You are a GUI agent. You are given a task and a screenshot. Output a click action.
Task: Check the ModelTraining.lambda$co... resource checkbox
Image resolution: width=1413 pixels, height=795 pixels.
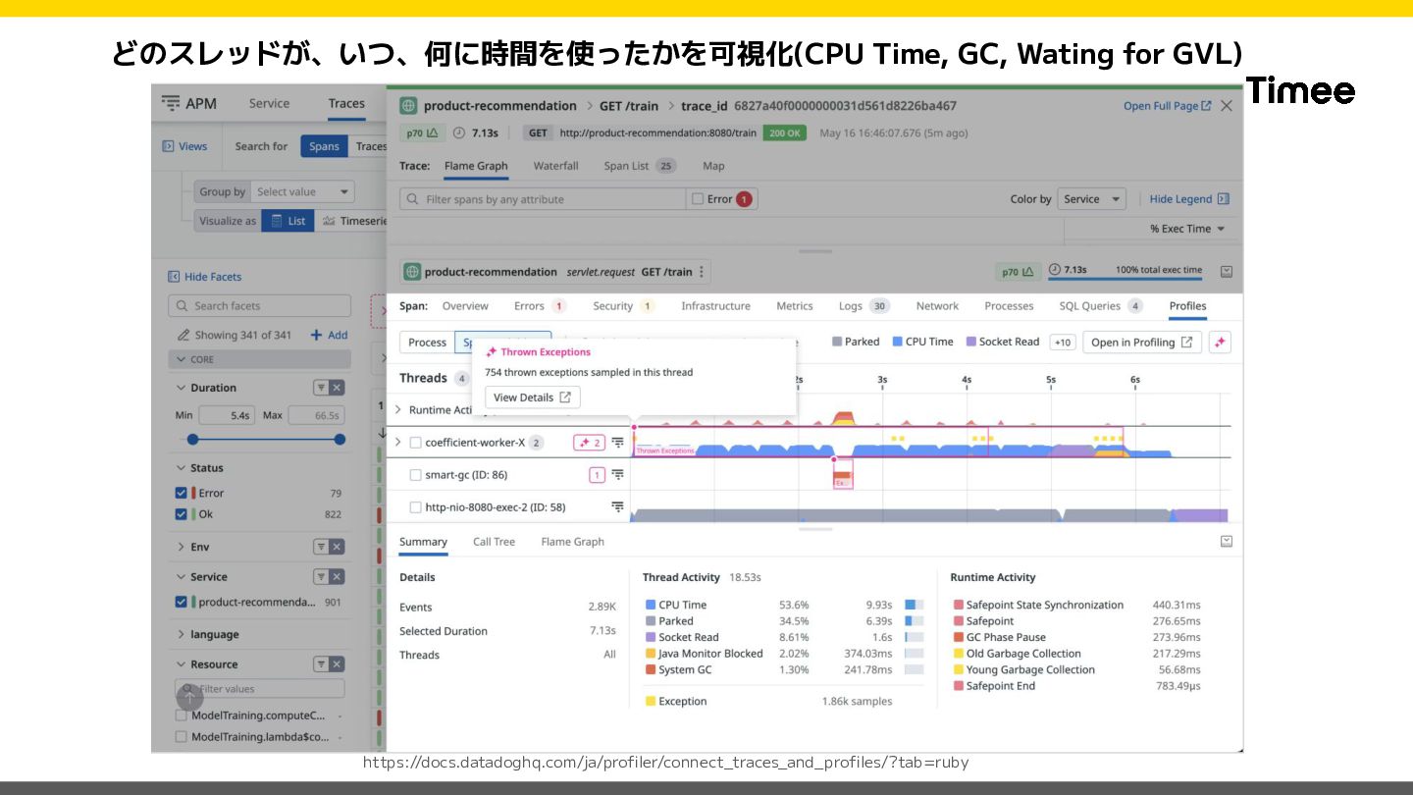point(181,737)
